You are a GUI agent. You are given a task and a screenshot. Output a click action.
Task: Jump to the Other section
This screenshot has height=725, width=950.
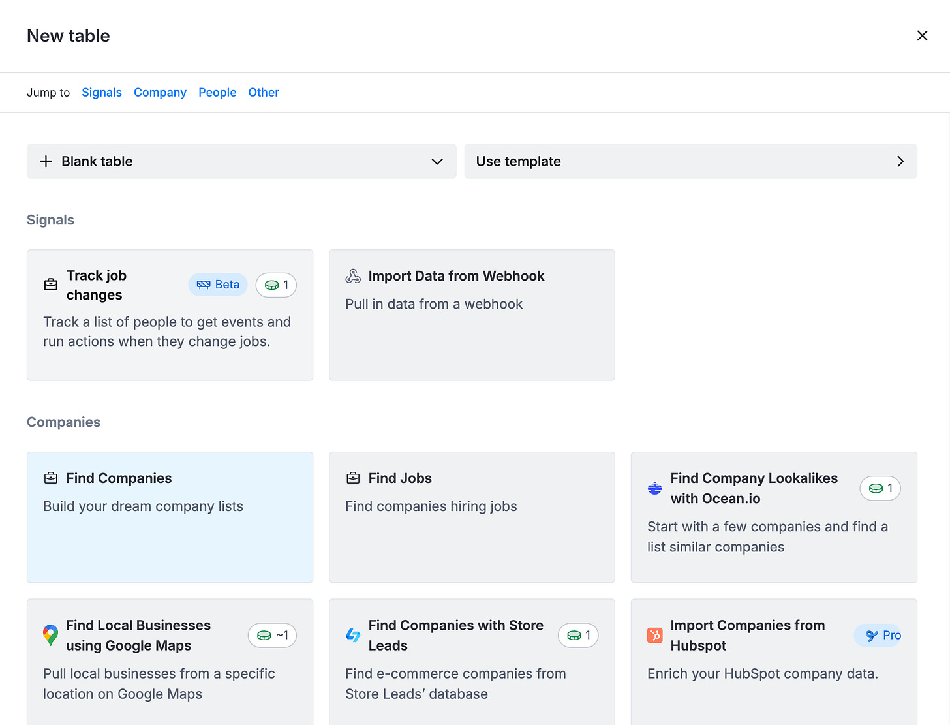pyautogui.click(x=264, y=93)
